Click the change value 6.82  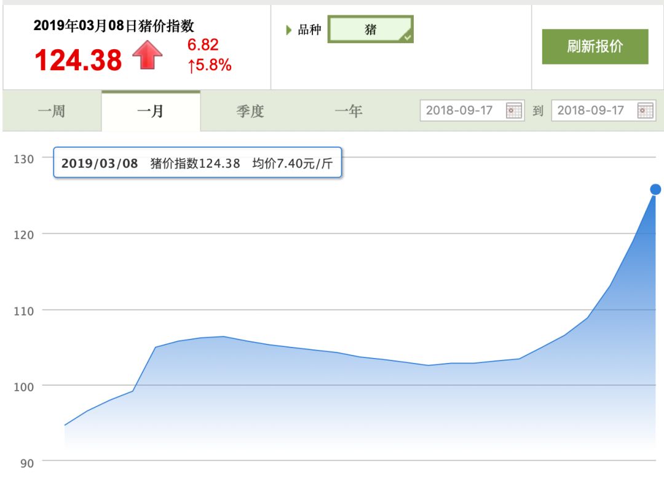203,44
